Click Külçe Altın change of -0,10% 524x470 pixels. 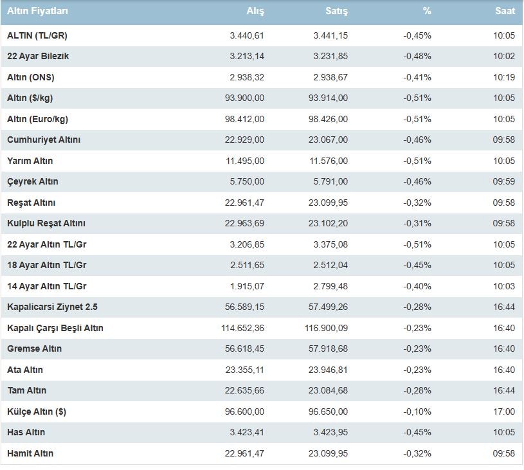point(417,411)
